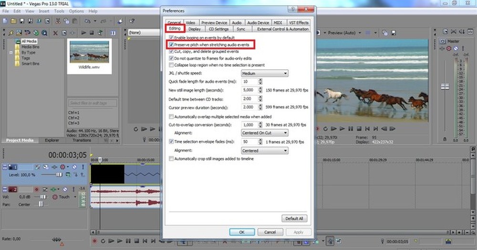
Task: Uncheck Preserve pitch when stretching audio events
Action: pos(171,45)
